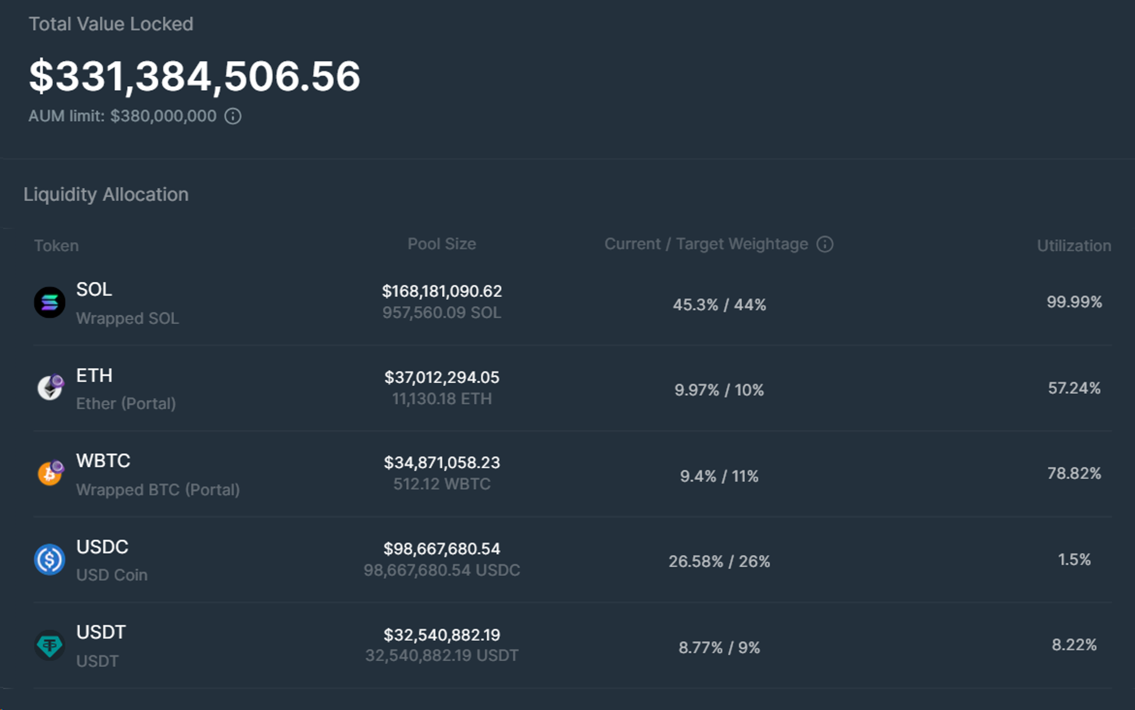Image resolution: width=1135 pixels, height=710 pixels.
Task: Click USDT pool size $32,540,882.19
Action: pos(442,635)
